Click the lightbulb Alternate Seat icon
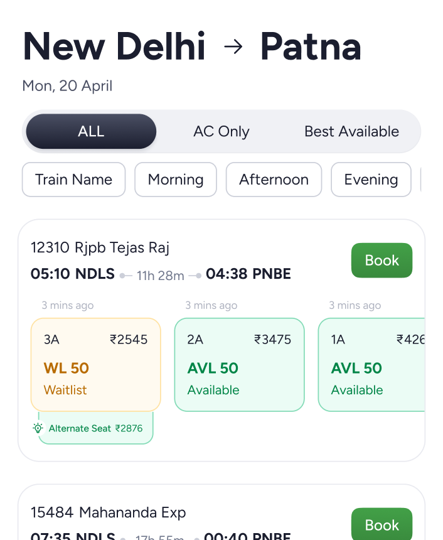 tap(38, 428)
